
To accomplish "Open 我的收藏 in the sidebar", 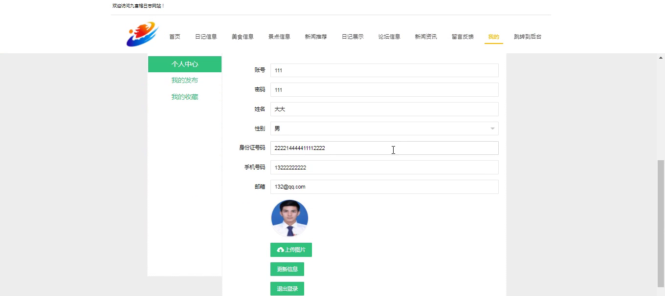I will coord(185,97).
